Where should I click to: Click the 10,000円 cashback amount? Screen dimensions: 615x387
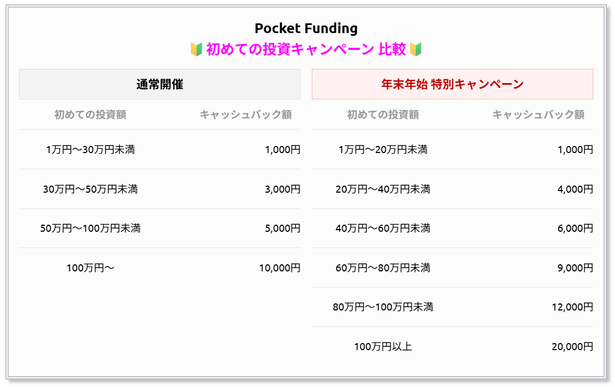(x=280, y=268)
